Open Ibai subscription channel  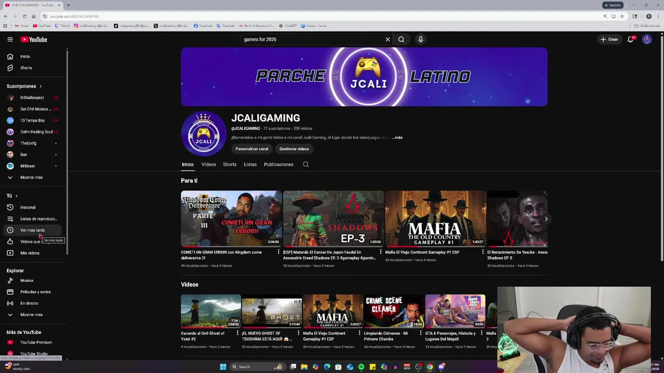[x=33, y=154]
